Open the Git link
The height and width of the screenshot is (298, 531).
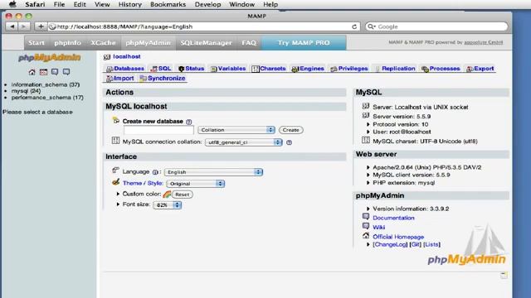click(415, 245)
